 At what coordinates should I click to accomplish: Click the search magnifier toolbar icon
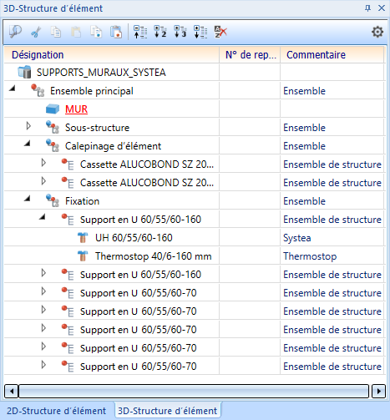tap(15, 32)
